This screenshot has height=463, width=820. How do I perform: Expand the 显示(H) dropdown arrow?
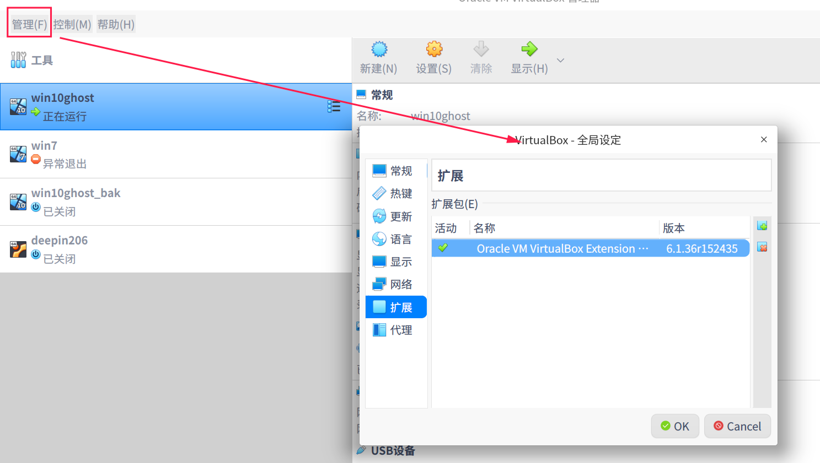pyautogui.click(x=560, y=60)
